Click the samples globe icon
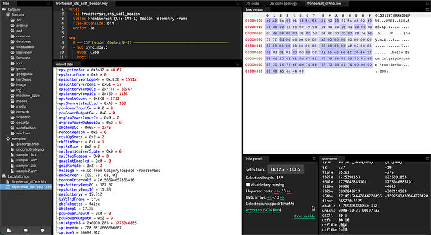This screenshot has width=431, height=235. point(8,139)
